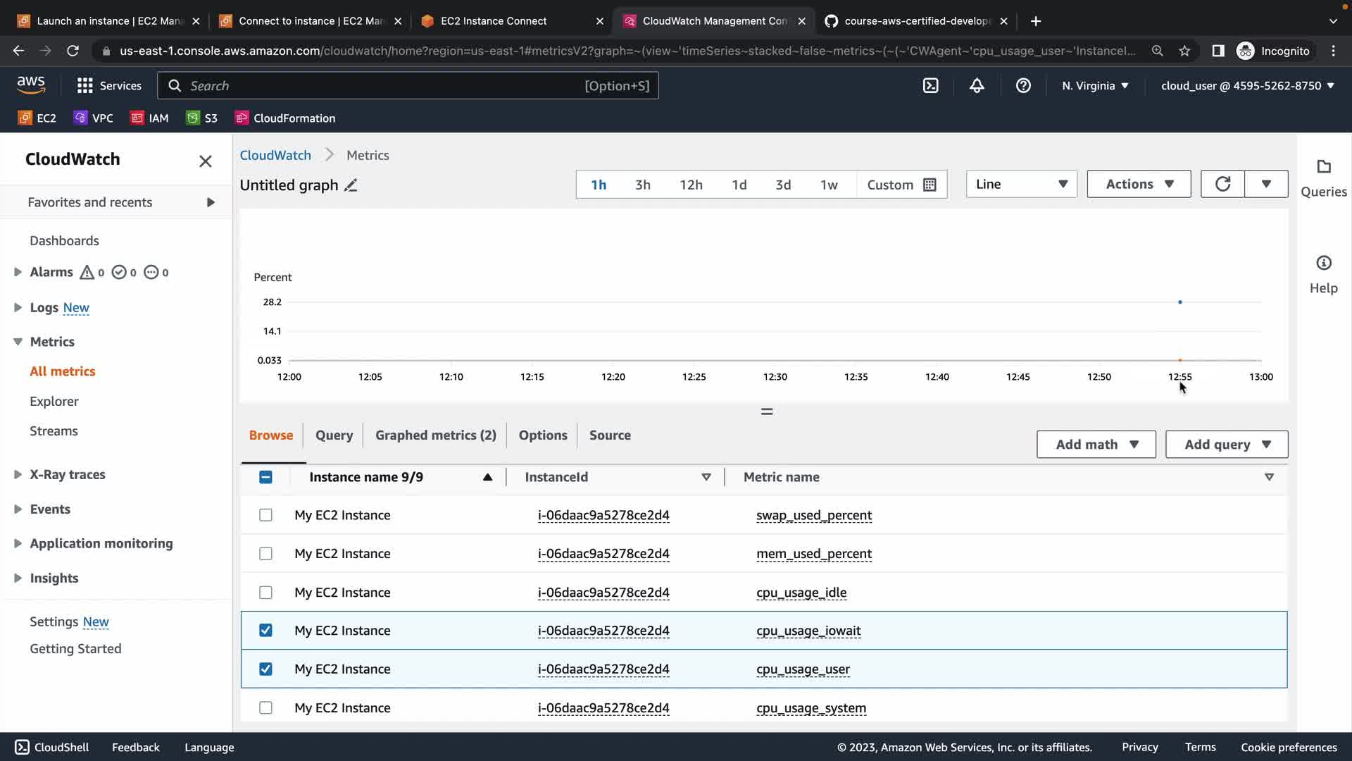1352x761 pixels.
Task: Open the CloudShell icon in the top navbar
Action: pos(930,86)
